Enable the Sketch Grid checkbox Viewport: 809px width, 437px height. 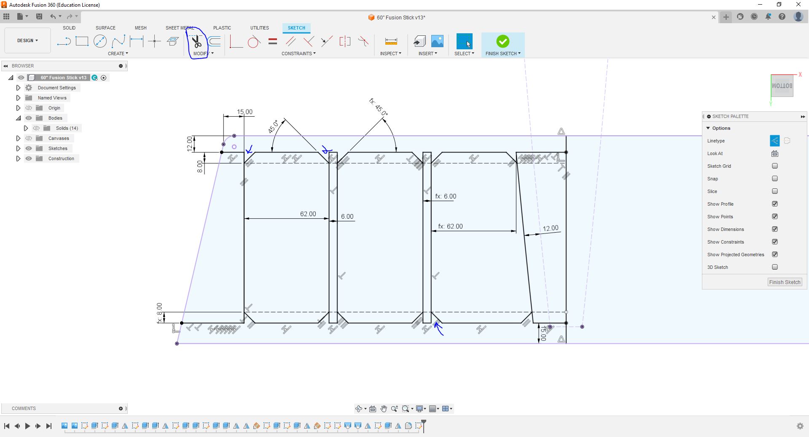coord(774,166)
